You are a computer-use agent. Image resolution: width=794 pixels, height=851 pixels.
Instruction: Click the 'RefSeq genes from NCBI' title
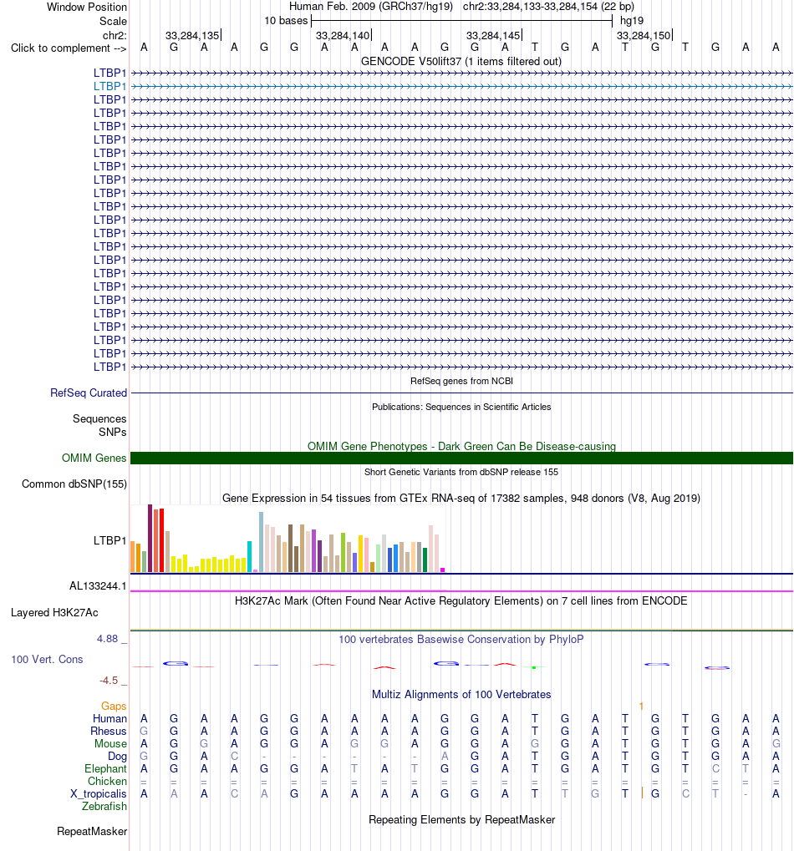click(x=461, y=381)
